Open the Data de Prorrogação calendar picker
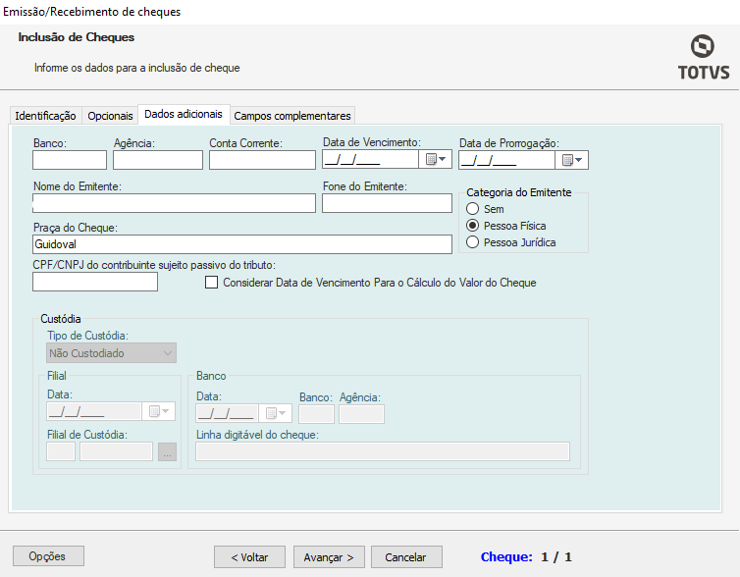The width and height of the screenshot is (740, 577). click(572, 160)
